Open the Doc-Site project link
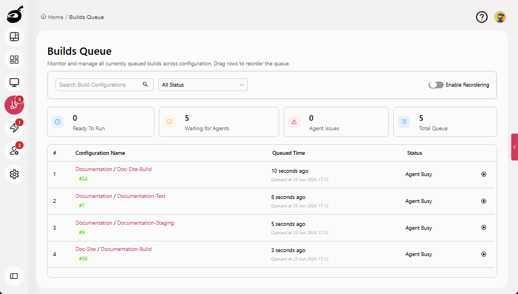The height and width of the screenshot is (294, 518). (x=86, y=249)
